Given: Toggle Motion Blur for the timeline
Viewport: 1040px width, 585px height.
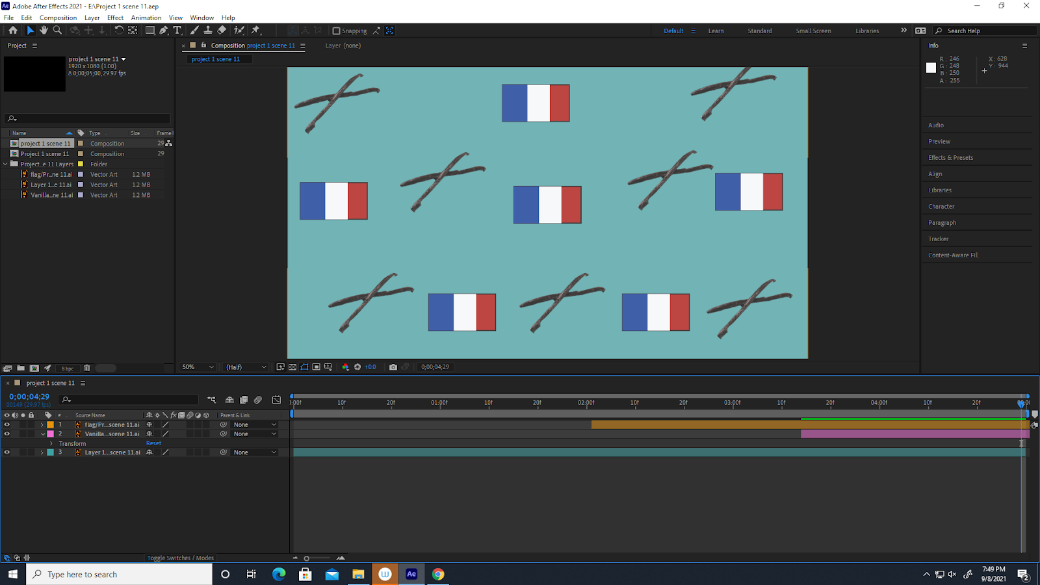Looking at the screenshot, I should click(258, 400).
